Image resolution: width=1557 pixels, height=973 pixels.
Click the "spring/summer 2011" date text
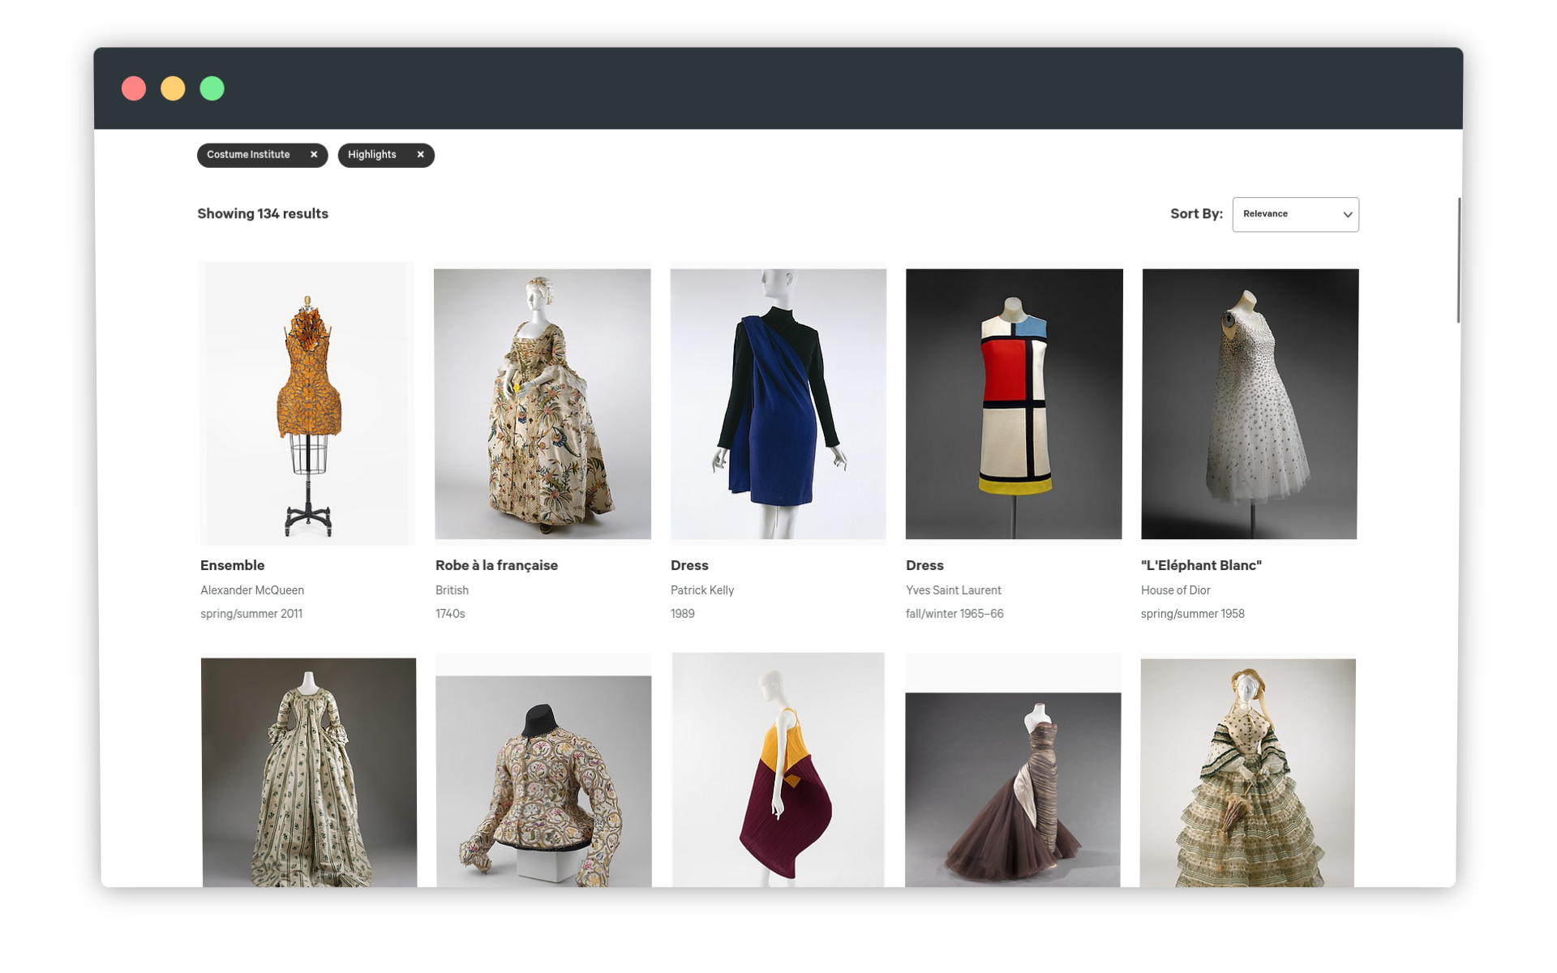click(x=251, y=614)
